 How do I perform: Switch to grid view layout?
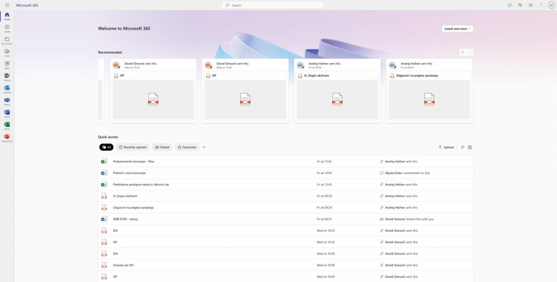470,147
